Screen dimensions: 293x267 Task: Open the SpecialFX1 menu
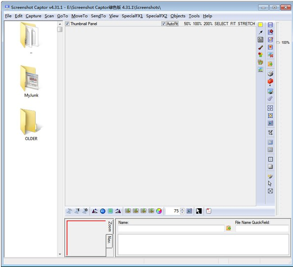tap(132, 16)
